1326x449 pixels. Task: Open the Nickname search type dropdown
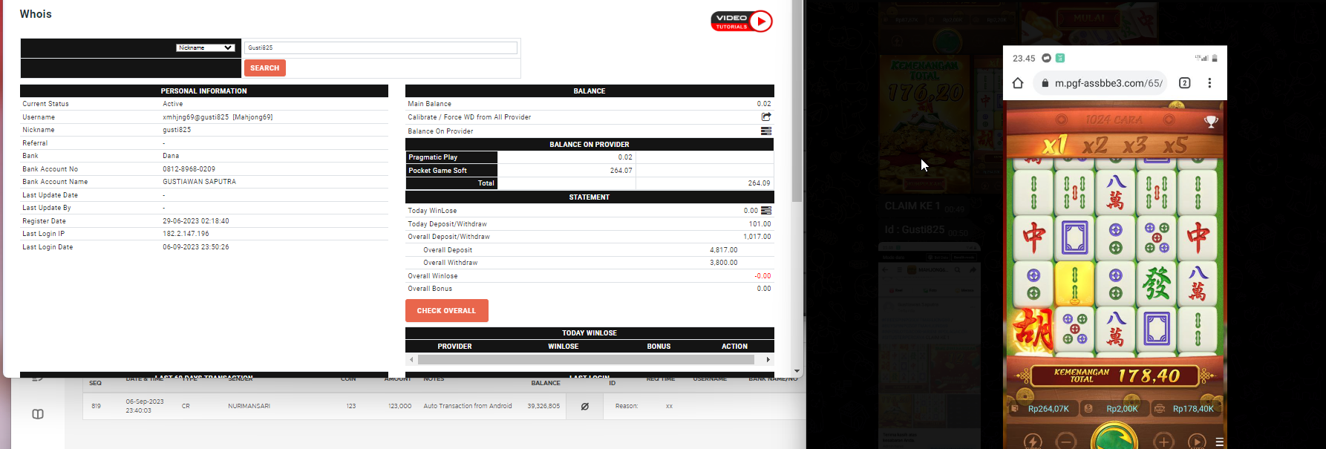pos(206,47)
